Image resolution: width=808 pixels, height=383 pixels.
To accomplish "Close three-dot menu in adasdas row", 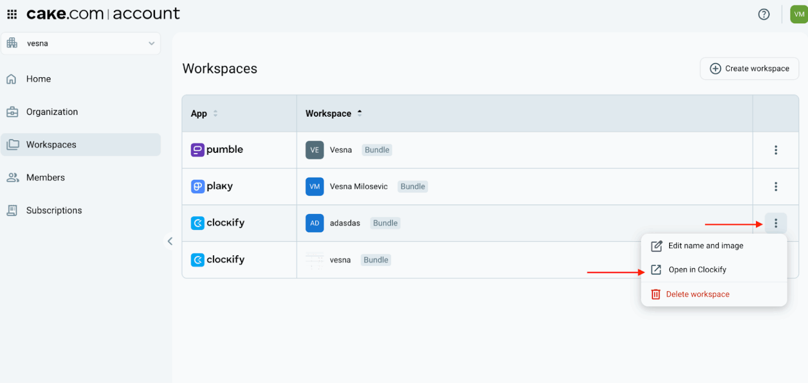I will pyautogui.click(x=776, y=223).
